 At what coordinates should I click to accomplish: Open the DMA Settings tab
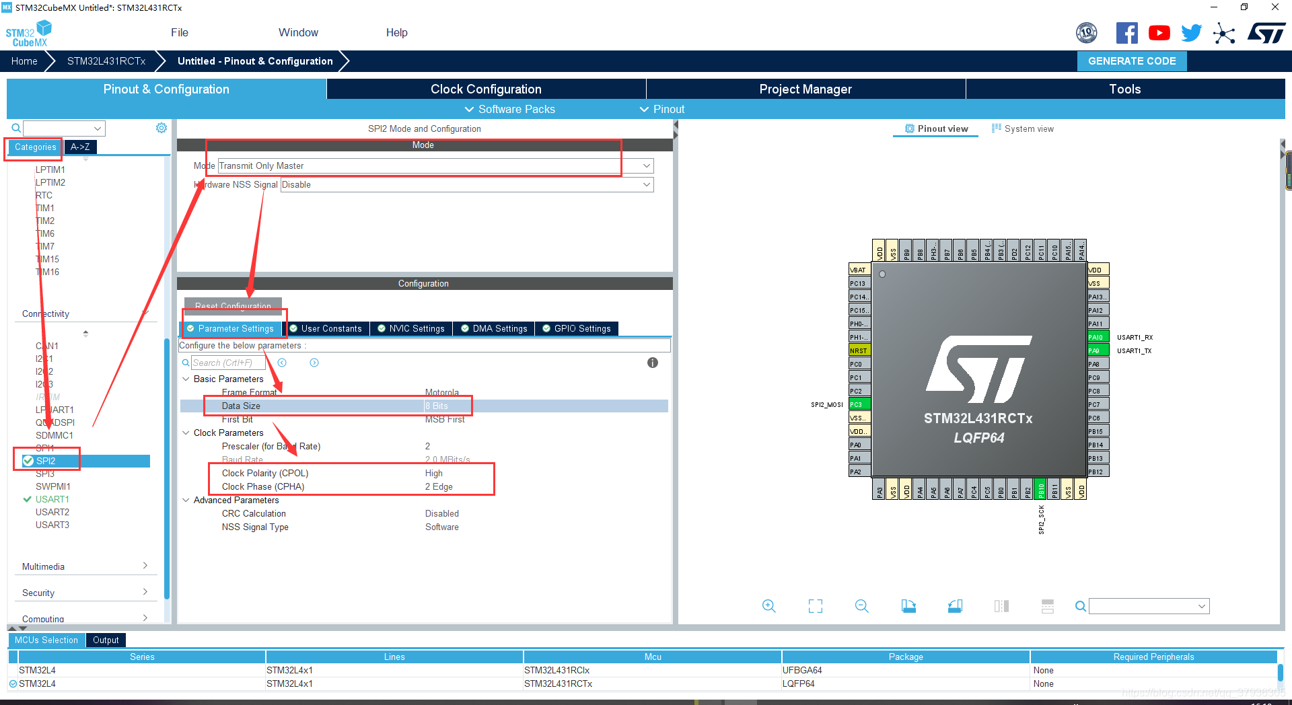494,328
